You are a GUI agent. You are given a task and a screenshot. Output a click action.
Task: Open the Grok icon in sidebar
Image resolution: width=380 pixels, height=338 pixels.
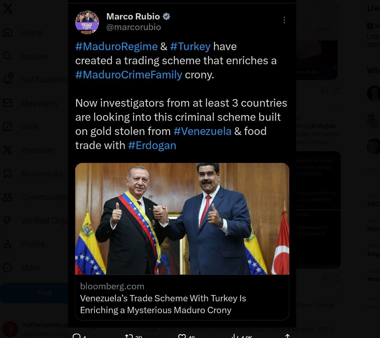point(7,126)
